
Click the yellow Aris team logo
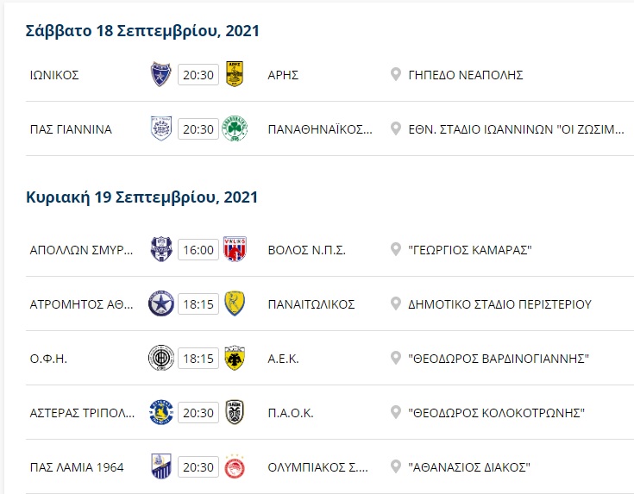[x=234, y=74]
